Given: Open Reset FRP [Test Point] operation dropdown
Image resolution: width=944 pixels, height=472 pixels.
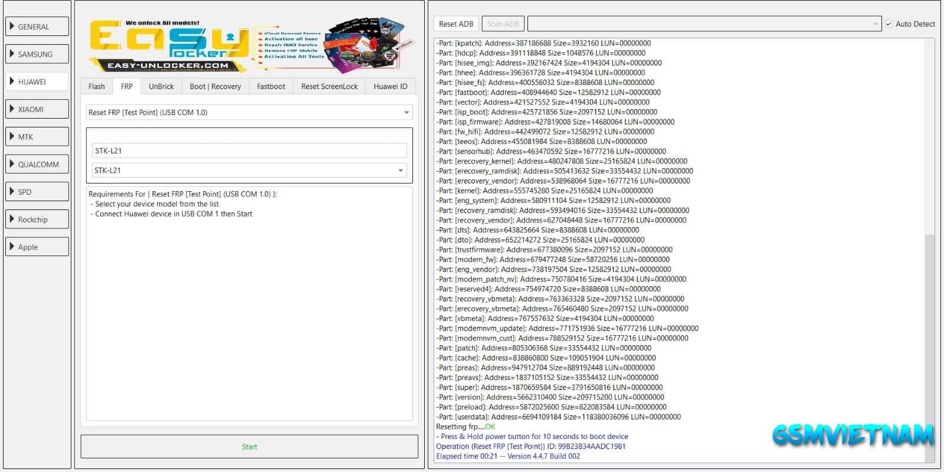Looking at the screenshot, I should click(249, 112).
